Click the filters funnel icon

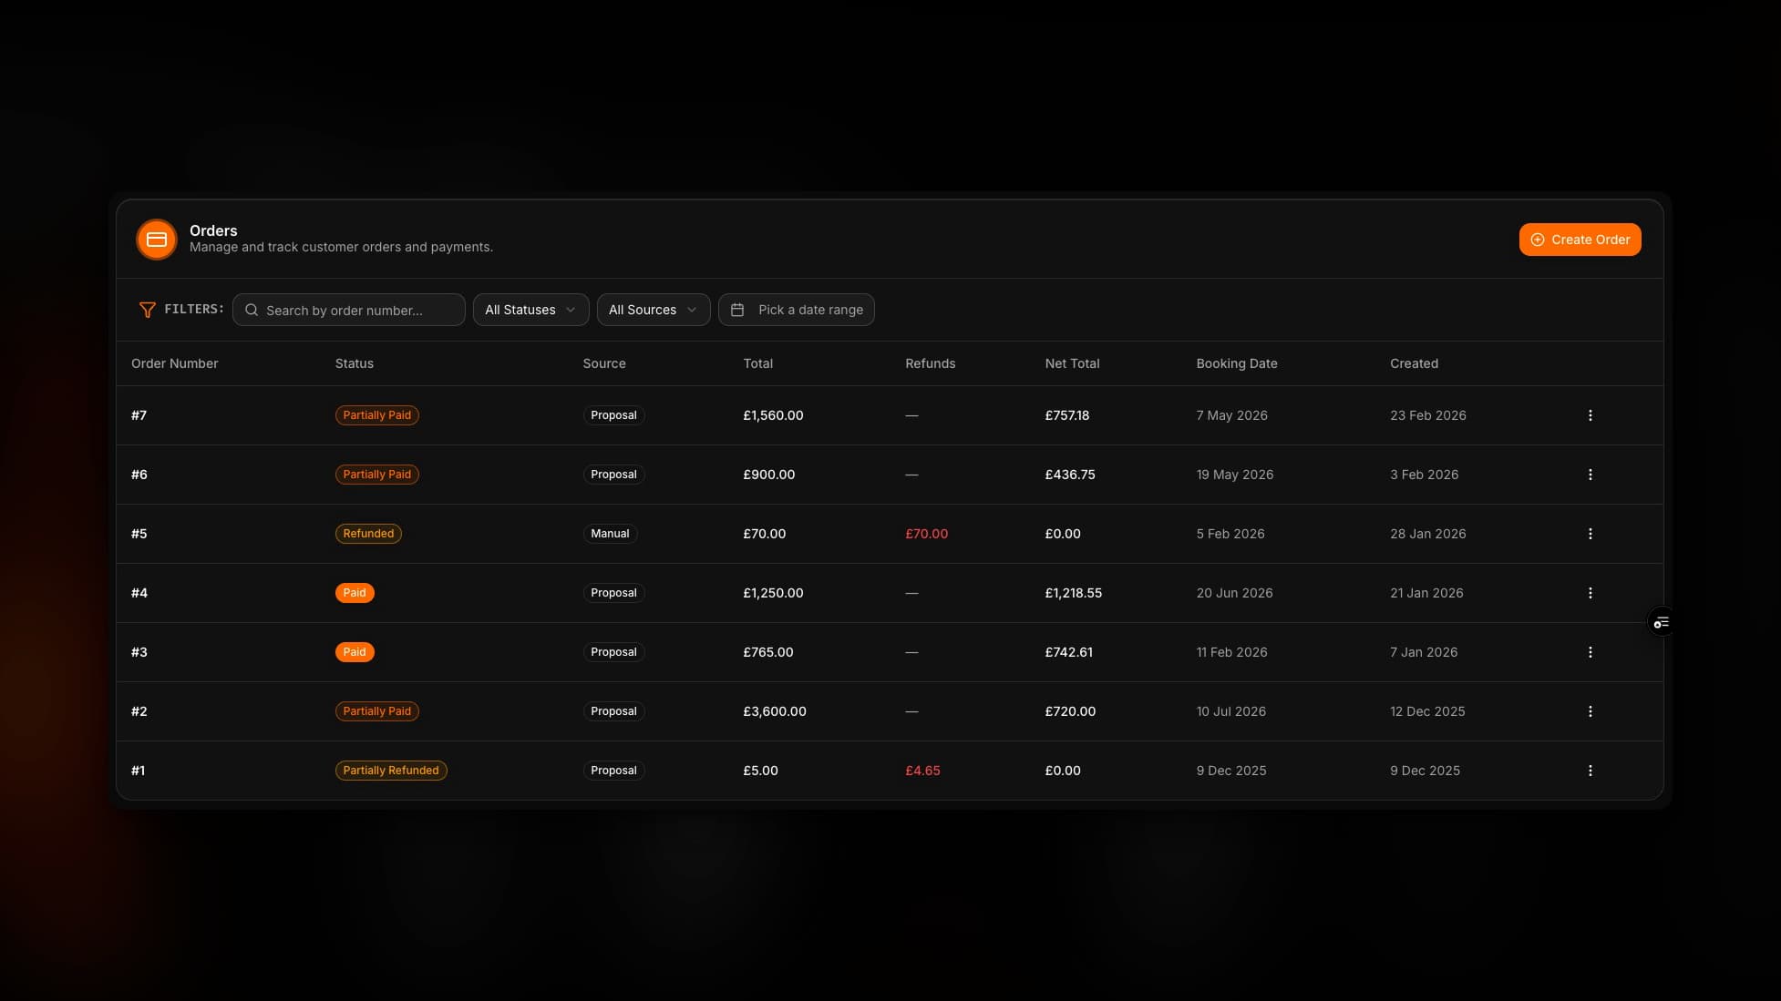coord(148,310)
